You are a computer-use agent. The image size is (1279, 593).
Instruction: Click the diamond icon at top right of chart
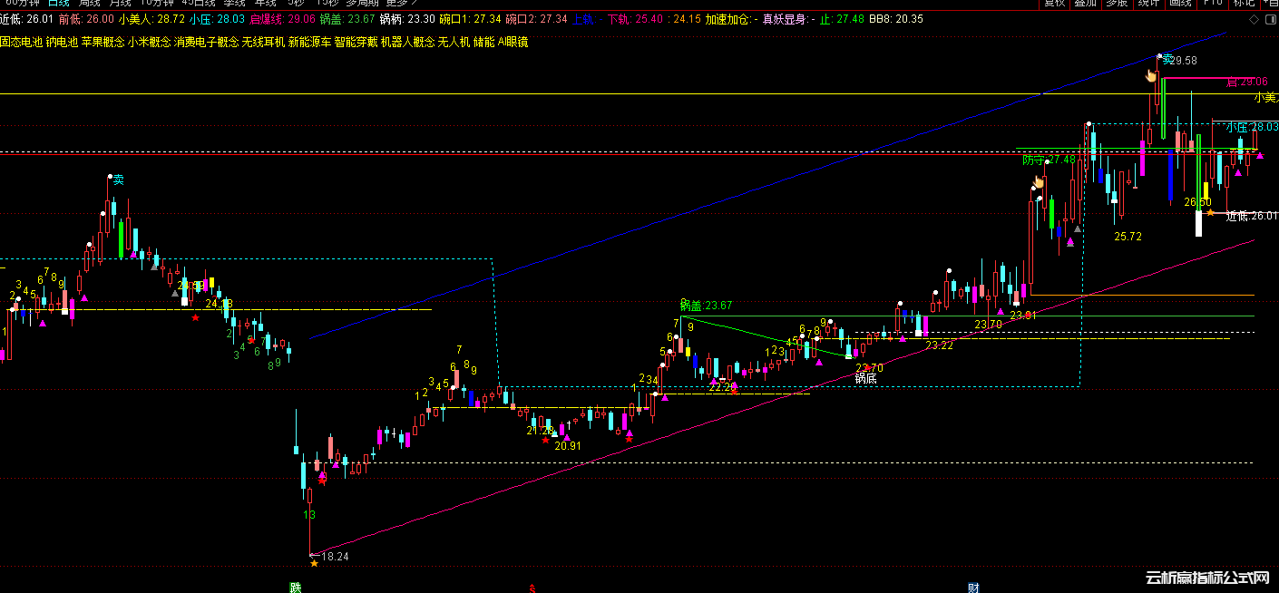(x=1254, y=18)
